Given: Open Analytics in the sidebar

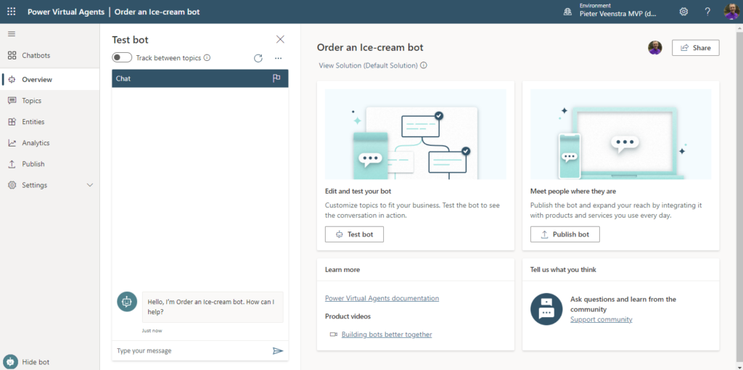Looking at the screenshot, I should 50,143.
